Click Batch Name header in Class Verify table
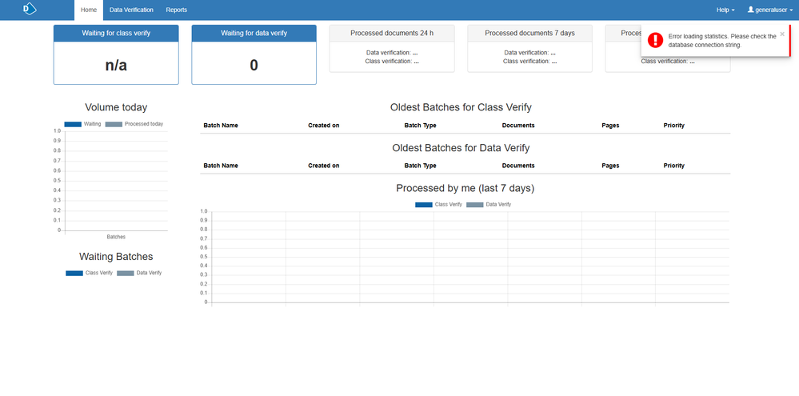Screen dimensions: 799x396 [x=221, y=126]
